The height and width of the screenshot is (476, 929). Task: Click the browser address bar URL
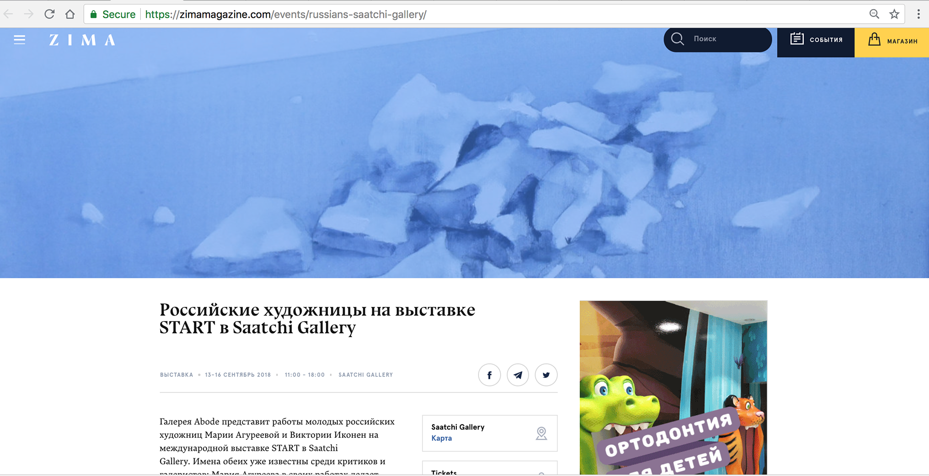tap(285, 14)
